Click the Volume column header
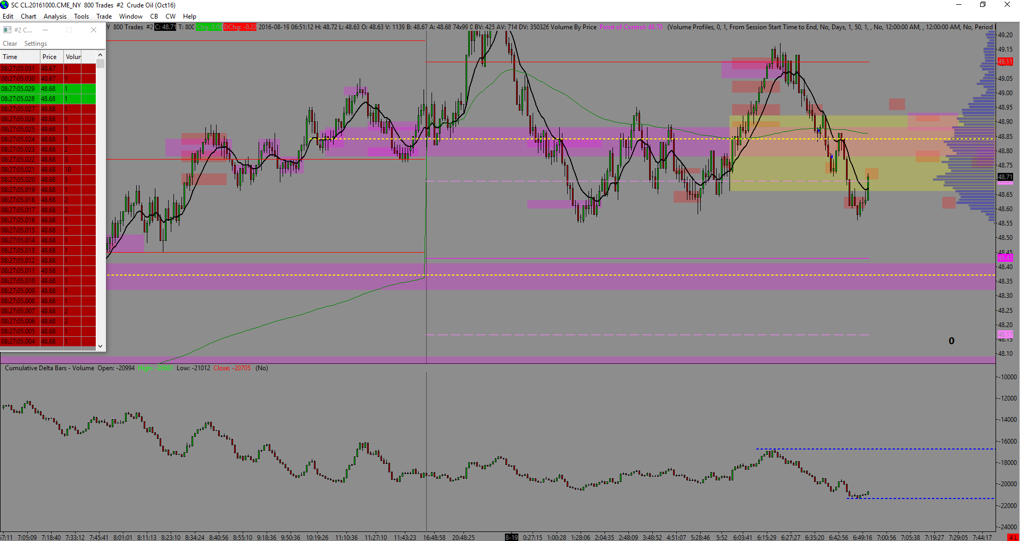 73,57
